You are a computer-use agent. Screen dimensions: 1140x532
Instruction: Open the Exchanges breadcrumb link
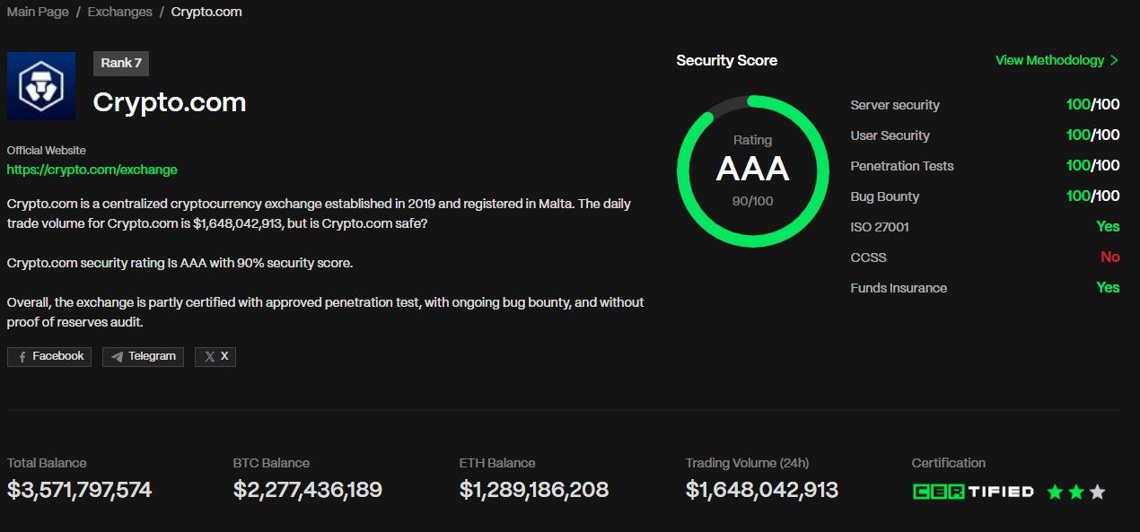point(119,12)
